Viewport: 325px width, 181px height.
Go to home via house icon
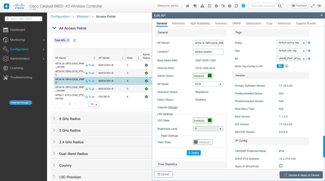pyautogui.click(x=187, y=6)
